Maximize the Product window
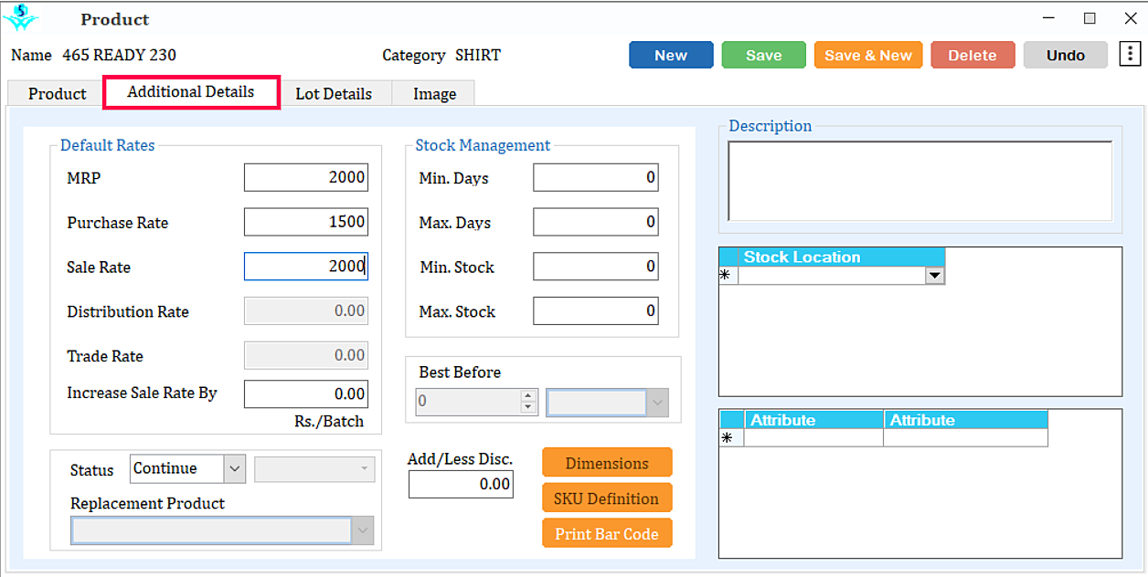 [1090, 18]
